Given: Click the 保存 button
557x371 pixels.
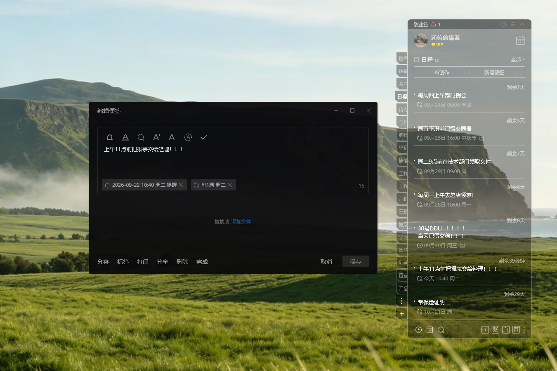Looking at the screenshot, I should pos(356,262).
